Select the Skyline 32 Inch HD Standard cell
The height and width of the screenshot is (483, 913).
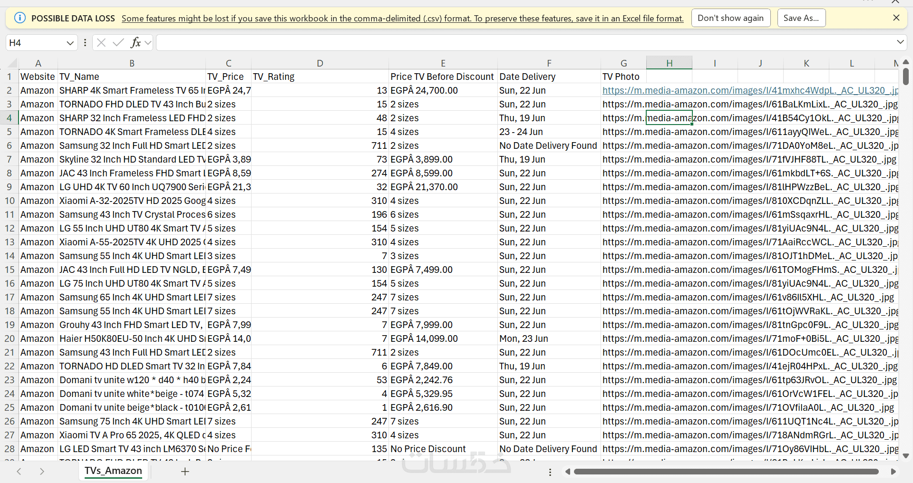coord(132,159)
